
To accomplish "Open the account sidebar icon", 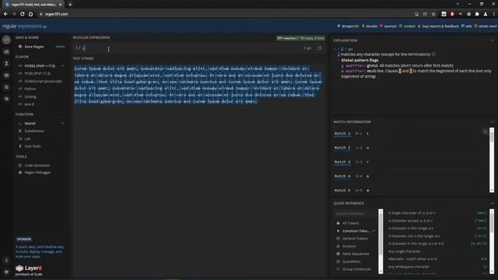I will tap(6, 63).
